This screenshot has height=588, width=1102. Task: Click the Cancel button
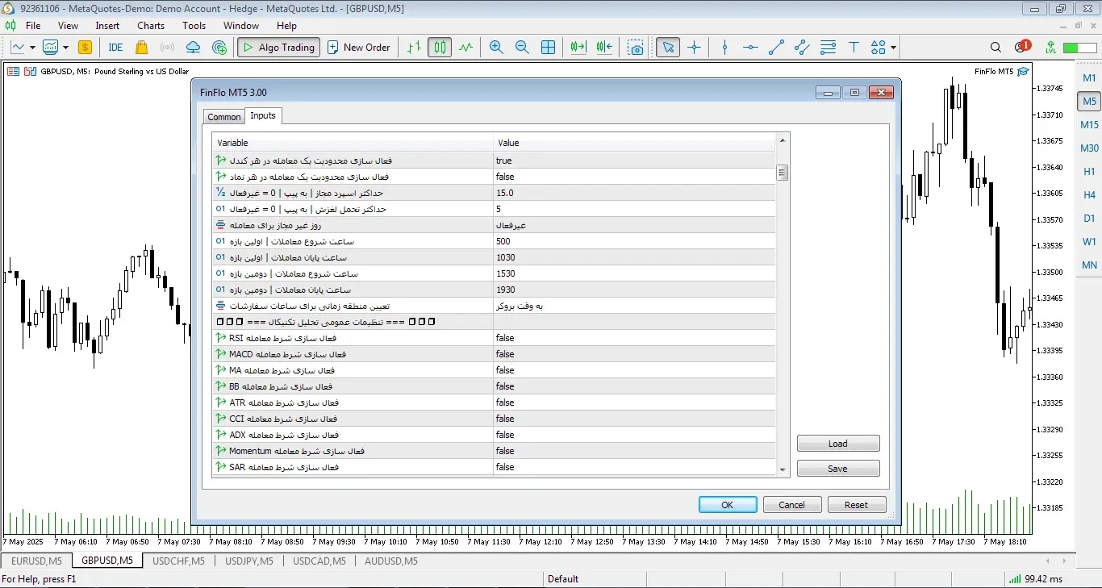coord(792,505)
